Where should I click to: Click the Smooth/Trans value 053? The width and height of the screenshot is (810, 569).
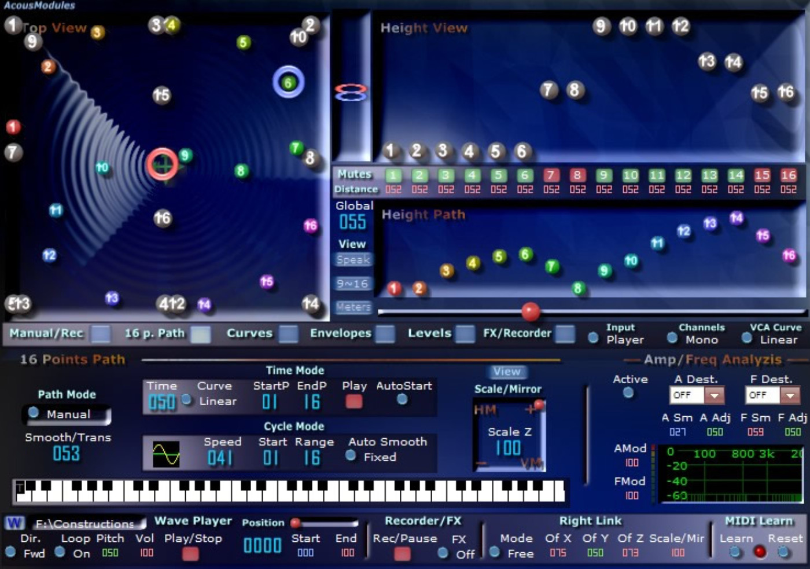pyautogui.click(x=67, y=454)
